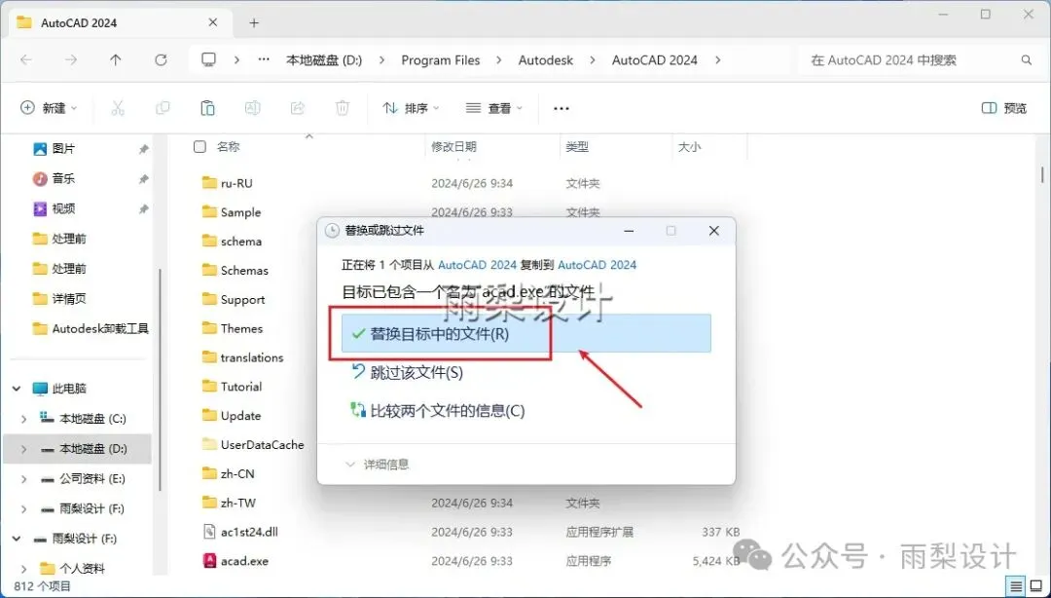Image resolution: width=1051 pixels, height=598 pixels.
Task: Expand 详细信息 in the replace dialog
Action: [x=377, y=465]
